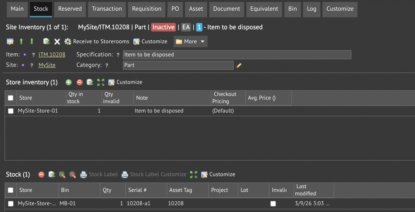Image resolution: width=415 pixels, height=212 pixels.
Task: Click the zoom-in magnifier icon in Stock toolbar
Action: tap(62, 174)
